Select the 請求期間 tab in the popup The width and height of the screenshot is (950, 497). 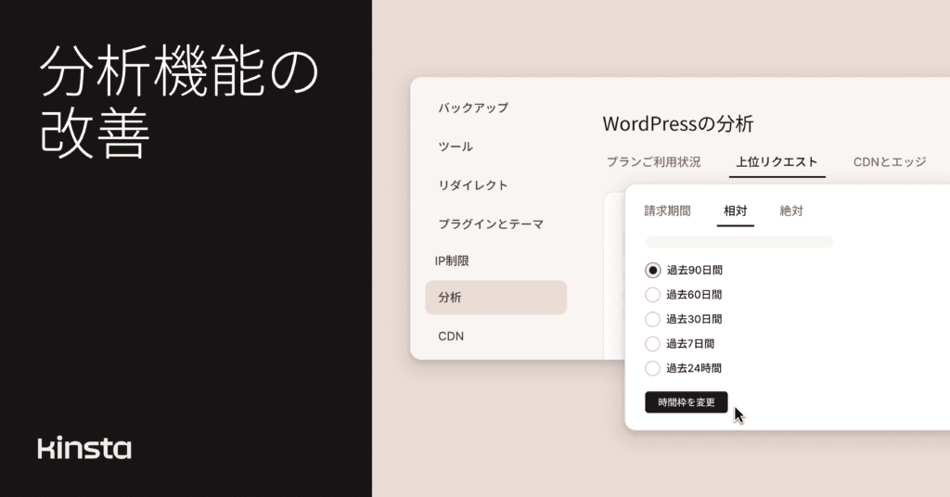tap(667, 210)
